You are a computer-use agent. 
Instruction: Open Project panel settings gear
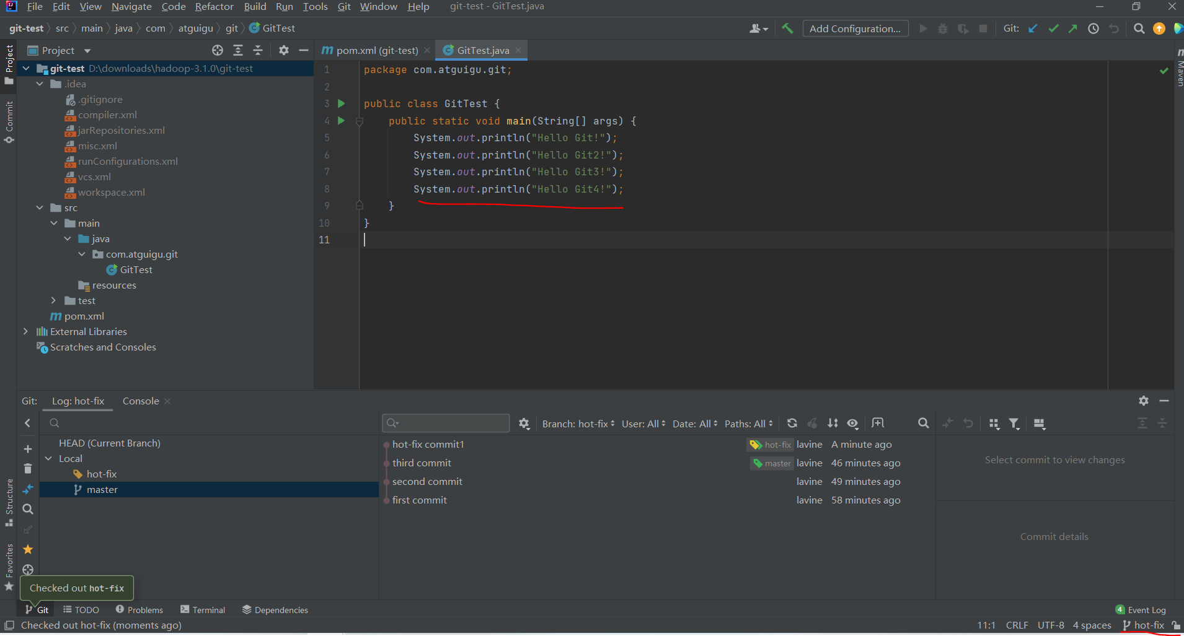(284, 50)
